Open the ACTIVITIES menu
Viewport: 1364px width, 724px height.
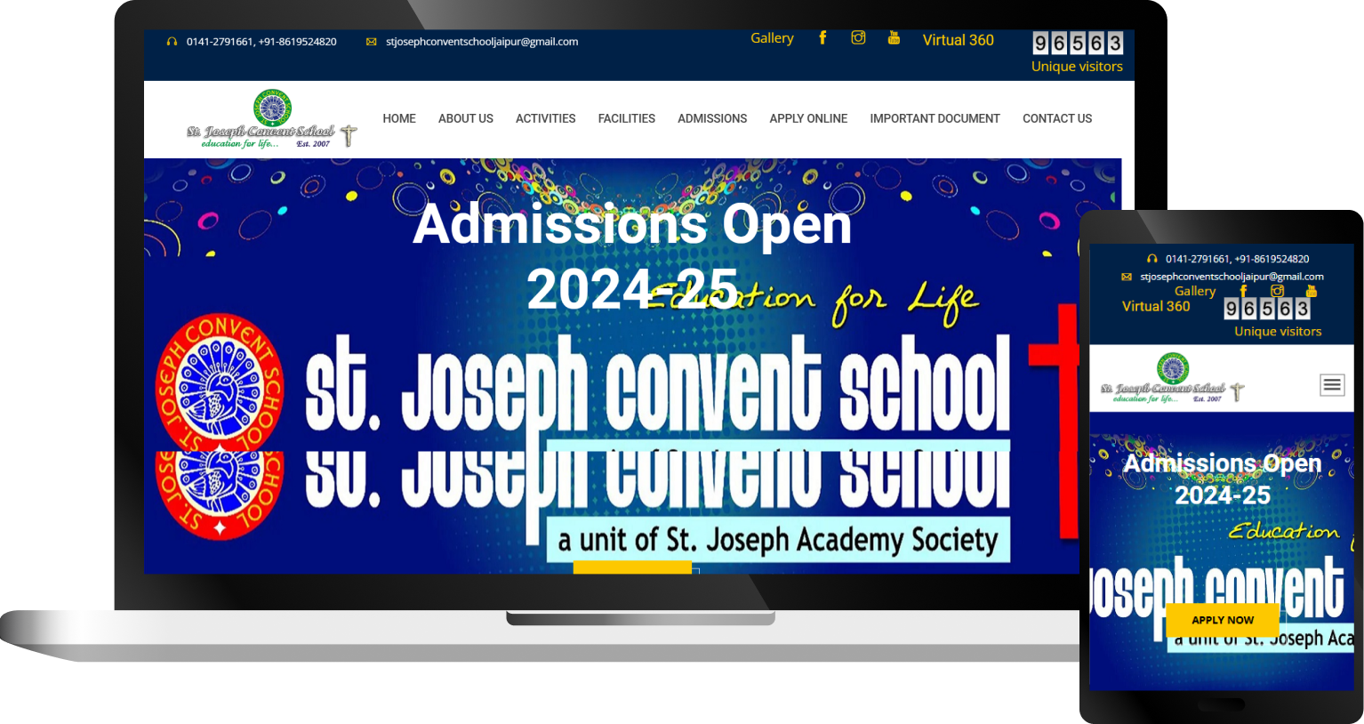pyautogui.click(x=545, y=118)
